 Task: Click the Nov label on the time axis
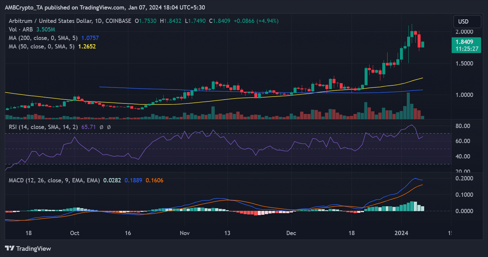tap(185, 233)
